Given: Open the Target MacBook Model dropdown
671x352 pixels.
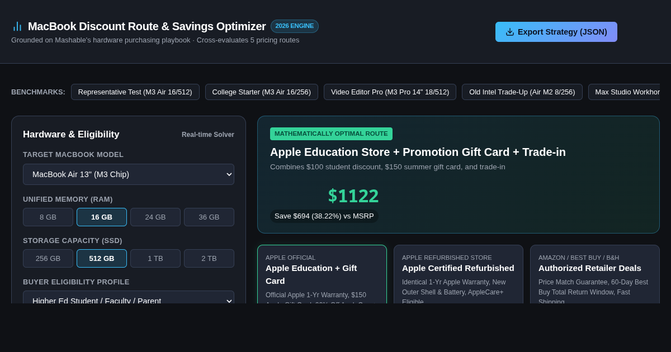Looking at the screenshot, I should click(x=129, y=174).
